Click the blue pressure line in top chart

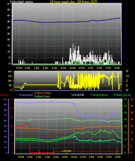(67, 22)
